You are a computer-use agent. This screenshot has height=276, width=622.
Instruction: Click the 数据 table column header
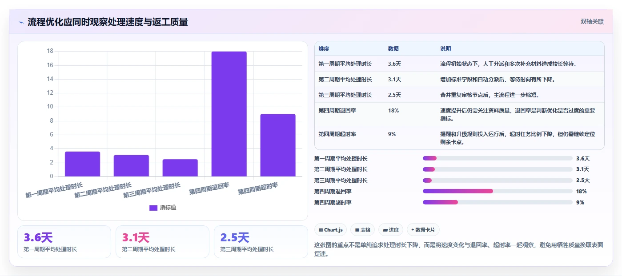[x=393, y=49]
